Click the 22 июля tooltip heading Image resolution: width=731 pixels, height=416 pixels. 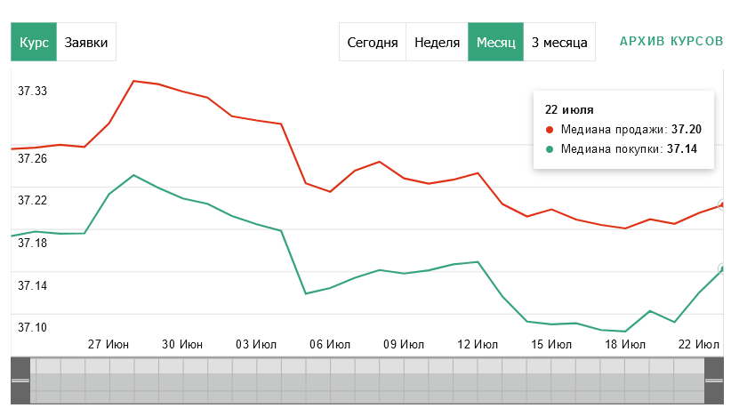pyautogui.click(x=569, y=110)
